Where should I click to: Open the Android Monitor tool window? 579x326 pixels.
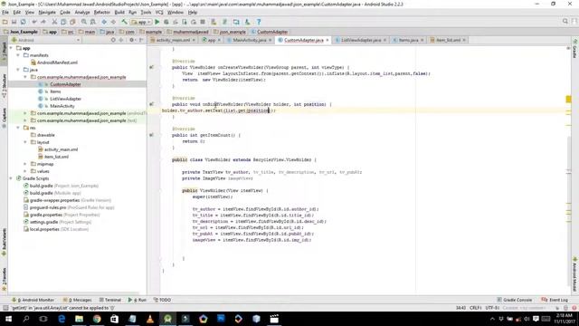33,300
